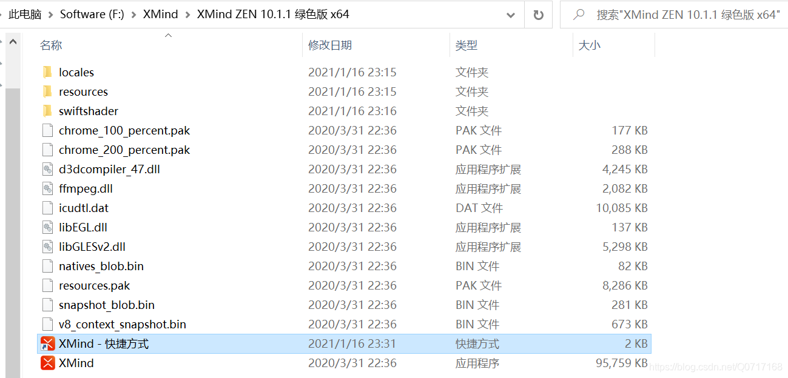Select the resources folder icon
788x378 pixels.
tap(48, 91)
